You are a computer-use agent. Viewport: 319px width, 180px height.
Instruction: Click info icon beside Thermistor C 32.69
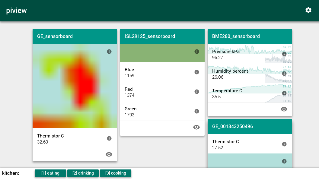click(x=109, y=138)
